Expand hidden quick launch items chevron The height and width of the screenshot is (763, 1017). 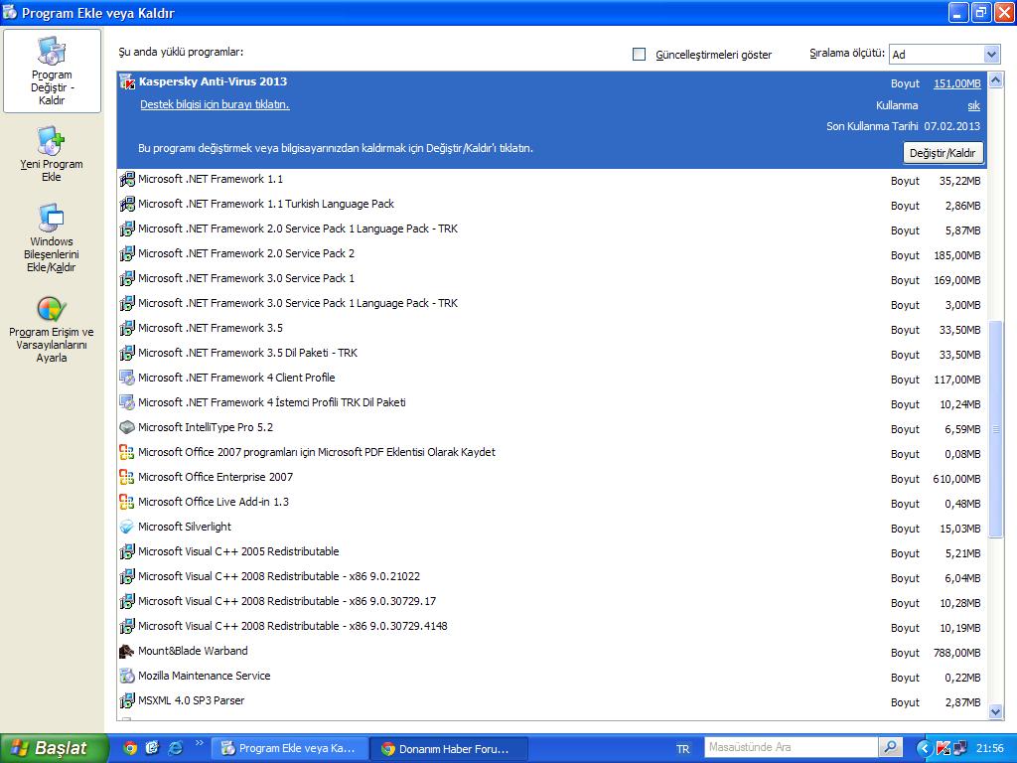199,743
